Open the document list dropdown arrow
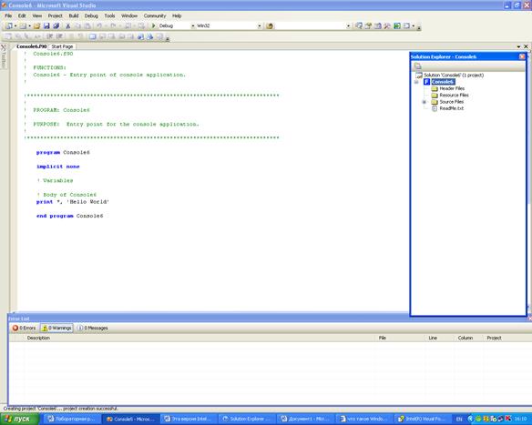This screenshot has height=425, width=532. click(518, 46)
